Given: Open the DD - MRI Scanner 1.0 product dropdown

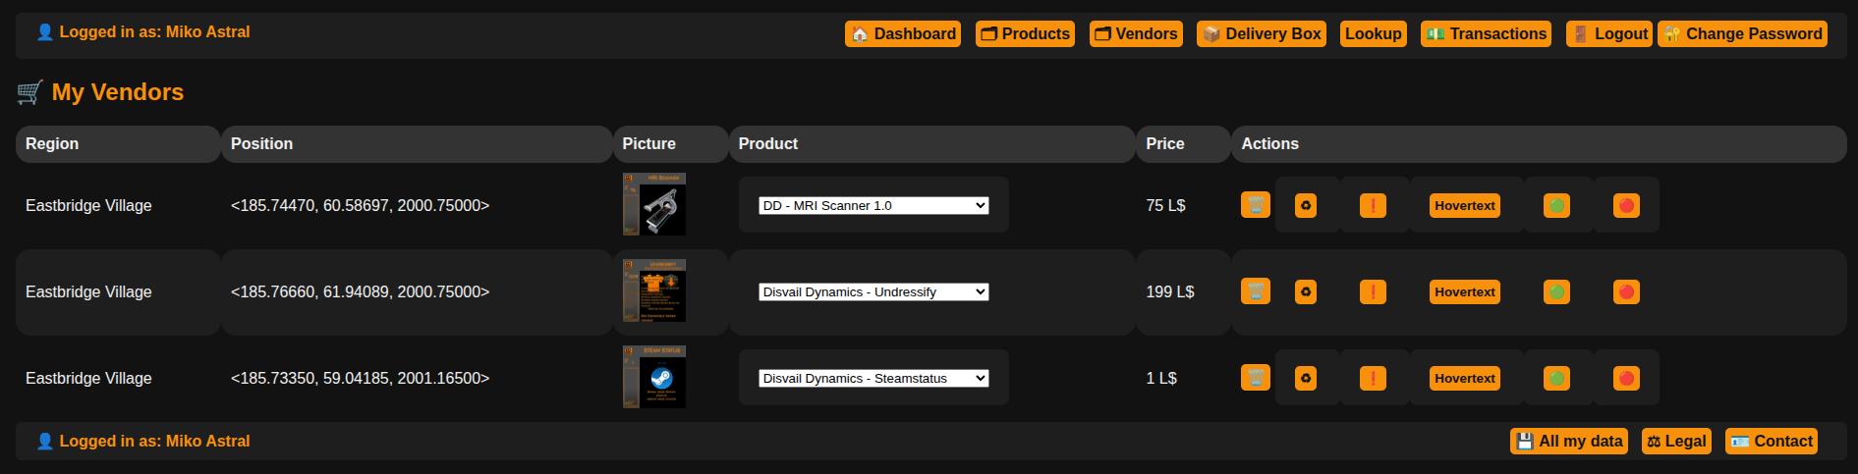Looking at the screenshot, I should [873, 205].
